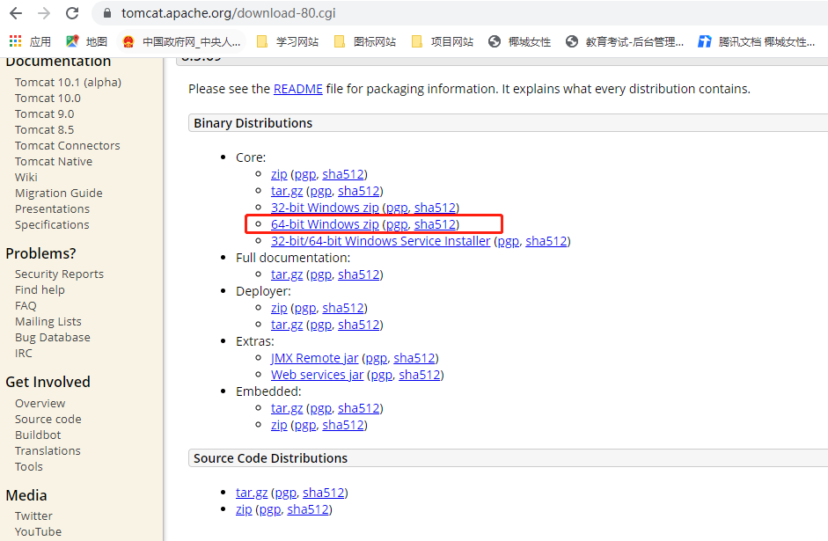The width and height of the screenshot is (828, 541).
Task: Open Security Reports
Action: click(x=59, y=274)
